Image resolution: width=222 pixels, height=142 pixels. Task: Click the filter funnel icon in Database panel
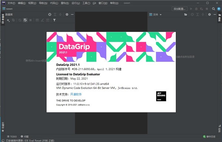(x=54, y=20)
